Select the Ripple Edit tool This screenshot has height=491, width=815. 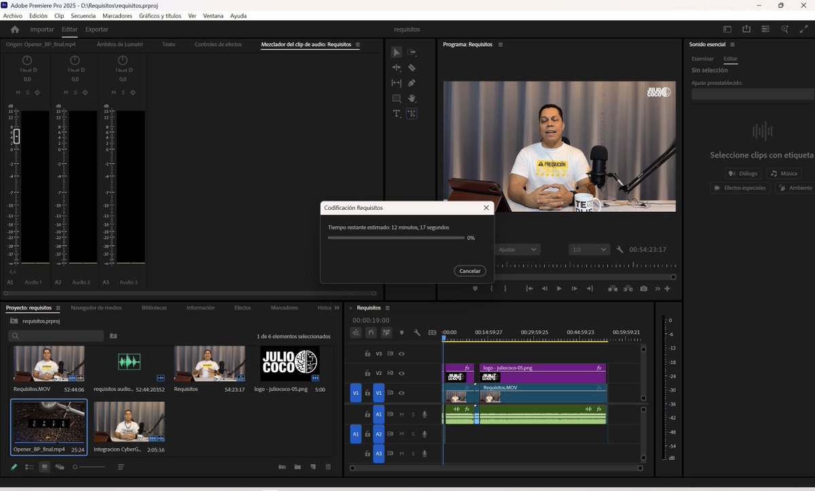[x=397, y=68]
